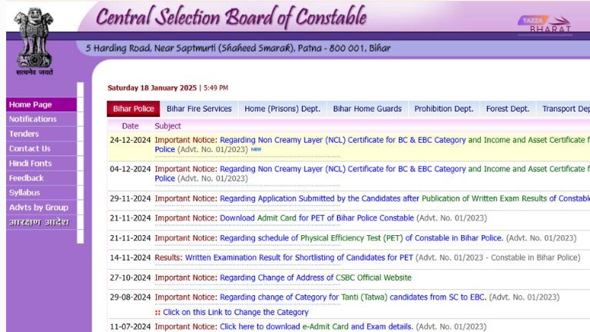Open PET schedule of Constable notice
Image resolution: width=590 pixels, height=332 pixels.
point(361,238)
